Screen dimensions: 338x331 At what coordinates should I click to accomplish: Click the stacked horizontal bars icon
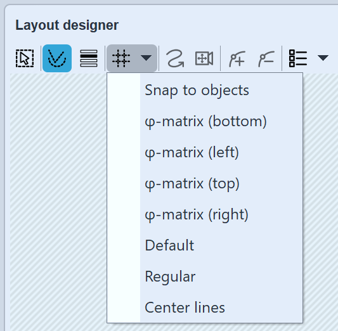89,58
